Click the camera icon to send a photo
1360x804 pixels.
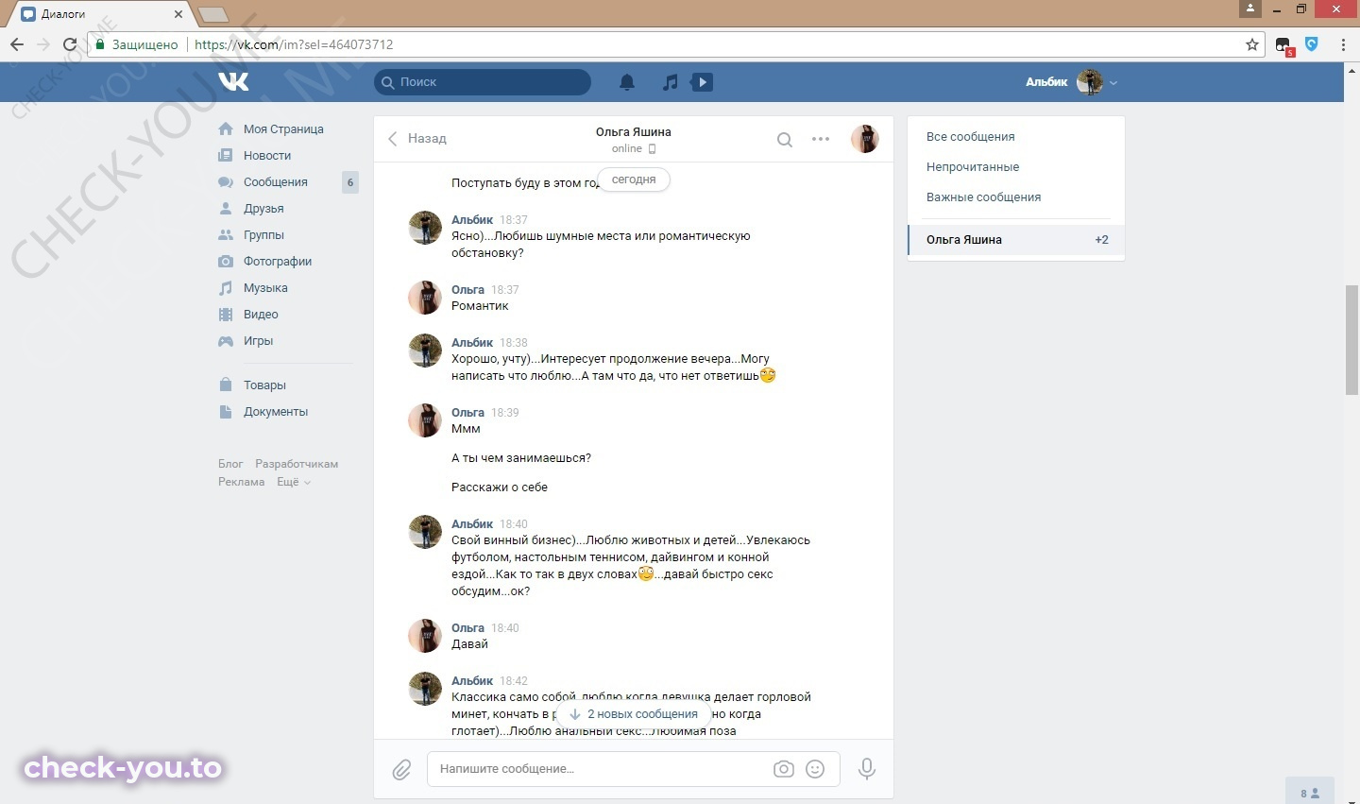[x=784, y=769]
